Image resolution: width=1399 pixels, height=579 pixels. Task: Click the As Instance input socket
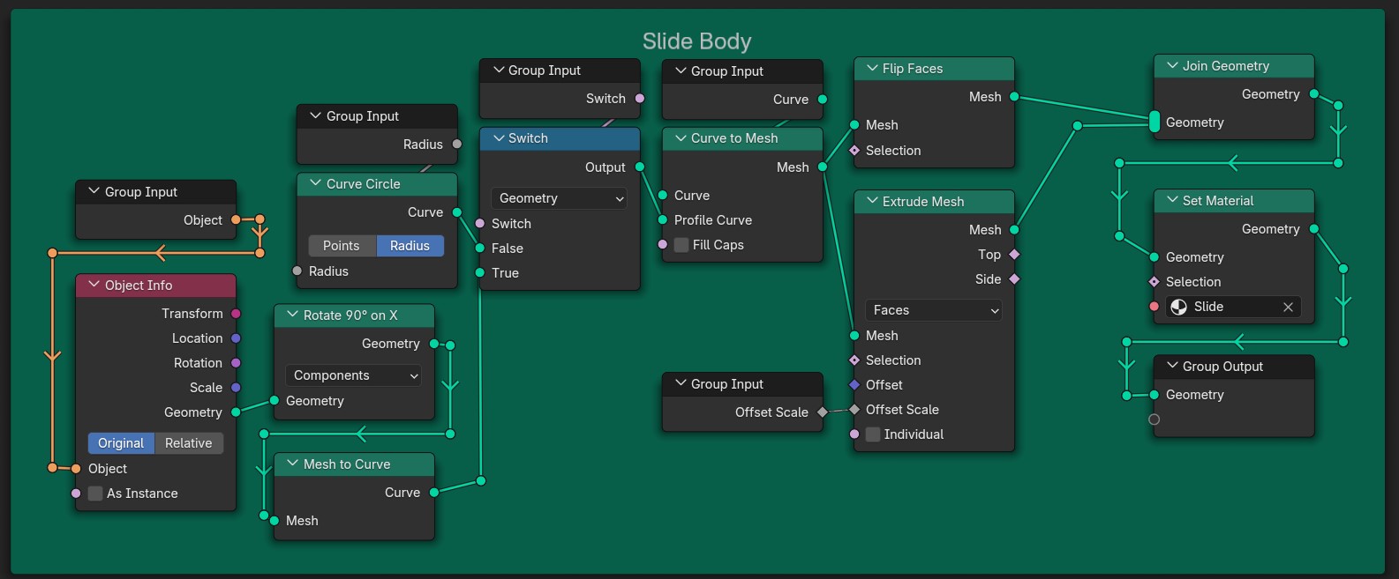[76, 494]
